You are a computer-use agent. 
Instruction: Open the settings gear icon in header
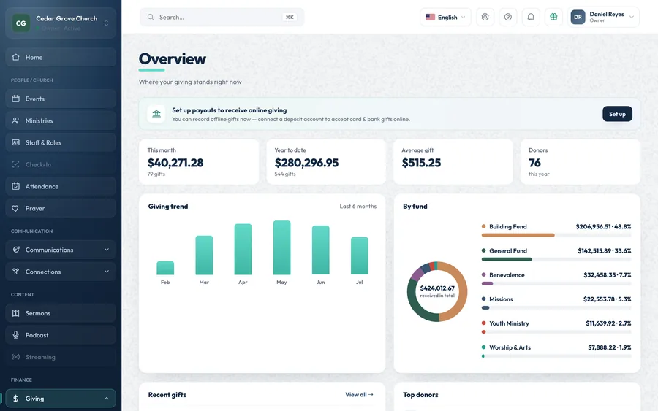485,18
